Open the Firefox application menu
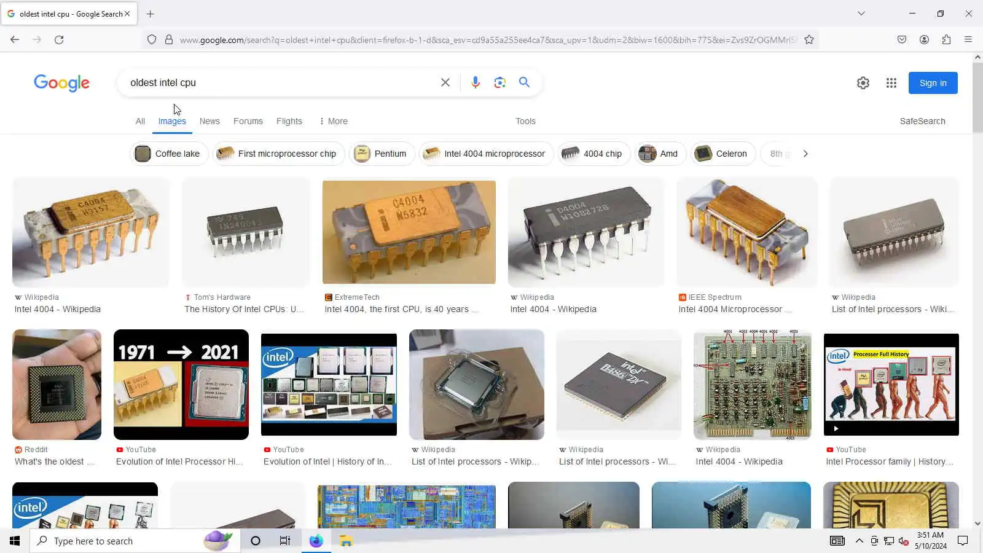 pyautogui.click(x=968, y=39)
